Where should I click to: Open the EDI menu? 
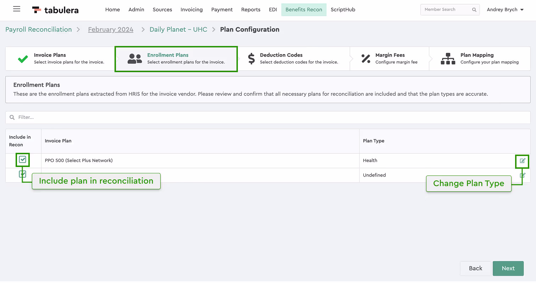pos(273,10)
